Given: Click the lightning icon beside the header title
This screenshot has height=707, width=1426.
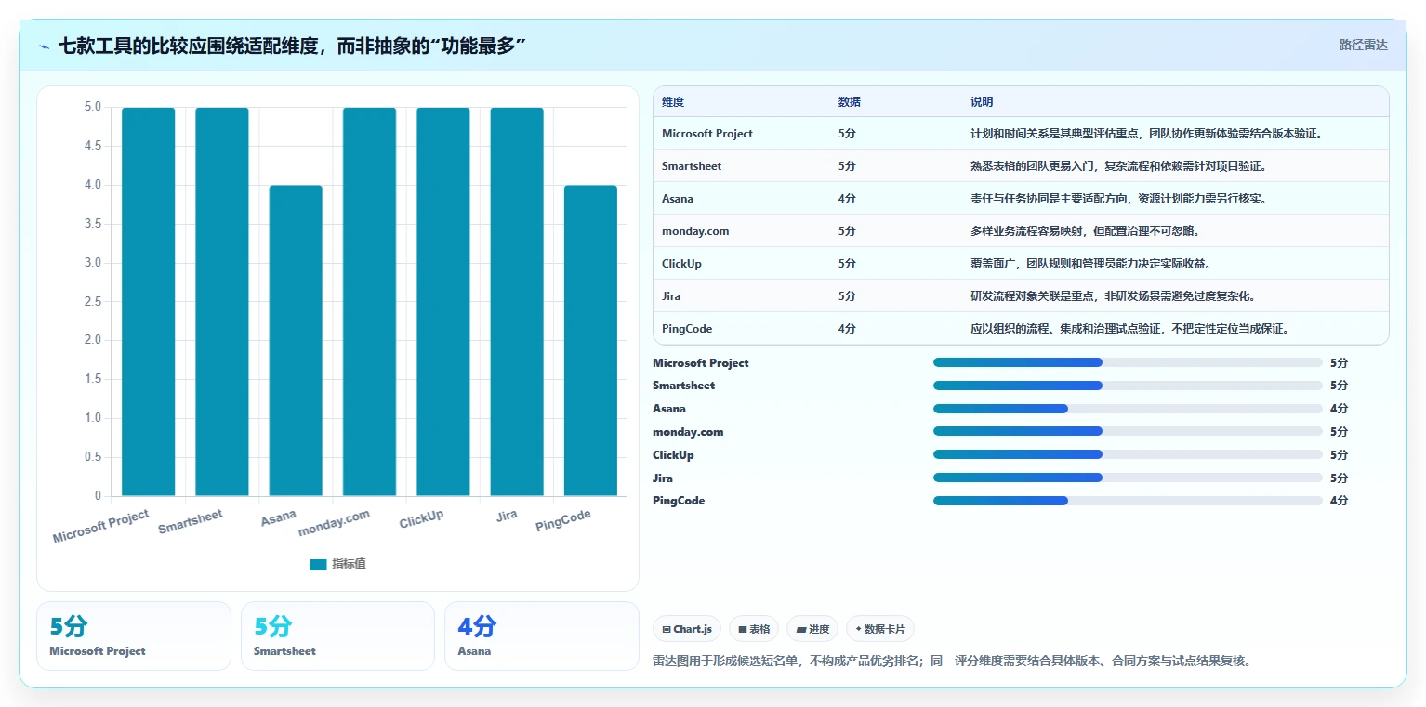Looking at the screenshot, I should click(x=45, y=46).
